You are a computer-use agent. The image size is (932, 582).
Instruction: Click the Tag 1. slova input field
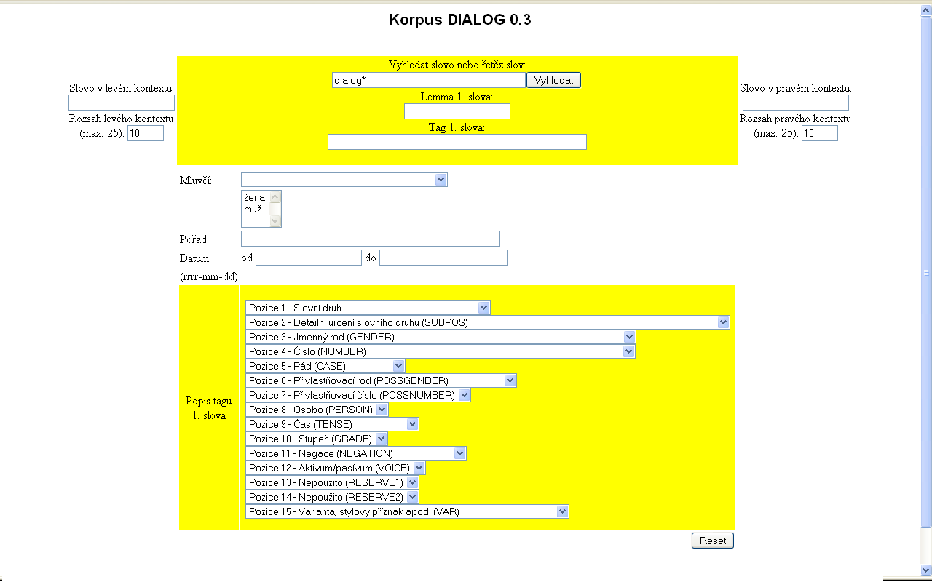click(x=457, y=142)
